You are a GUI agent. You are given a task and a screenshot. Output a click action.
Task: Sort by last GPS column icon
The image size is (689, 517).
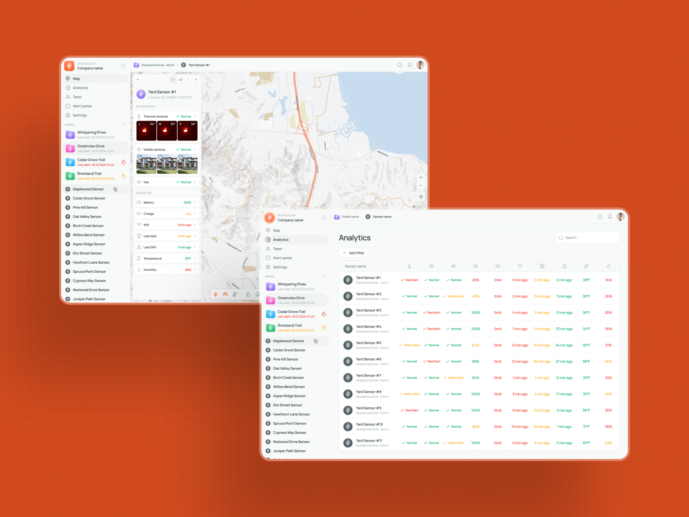tap(565, 266)
